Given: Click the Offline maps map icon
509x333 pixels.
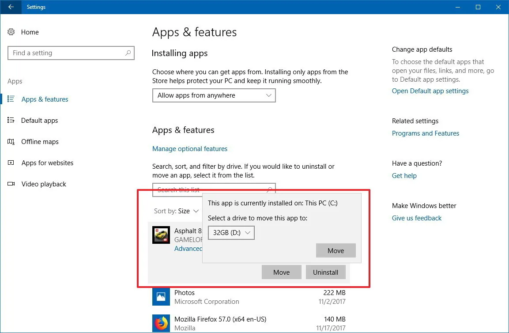Looking at the screenshot, I should click(x=11, y=142).
